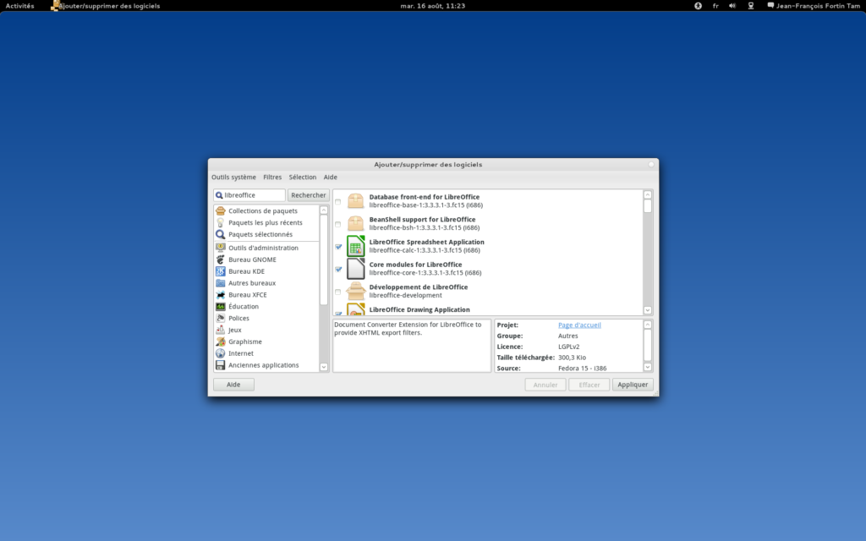
Task: Open the accessibility icon in top bar
Action: 698,6
